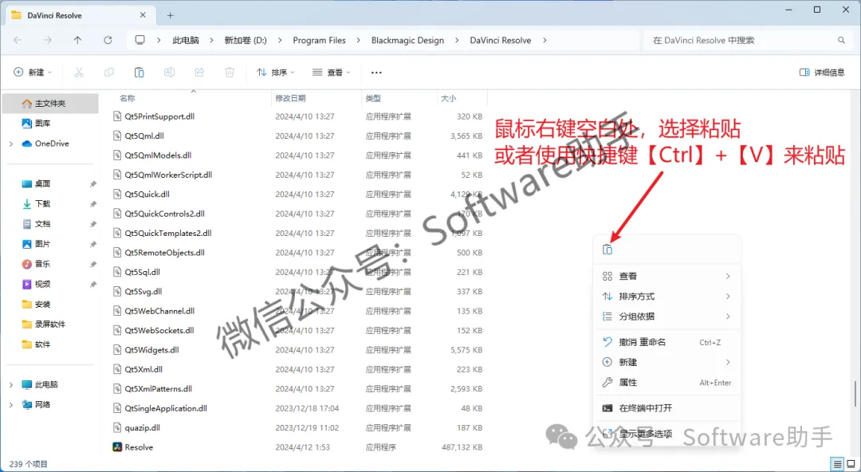Screen dimensions: 861x472
Task: Open the 查看 view dropdown in toolbar
Action: (x=331, y=72)
